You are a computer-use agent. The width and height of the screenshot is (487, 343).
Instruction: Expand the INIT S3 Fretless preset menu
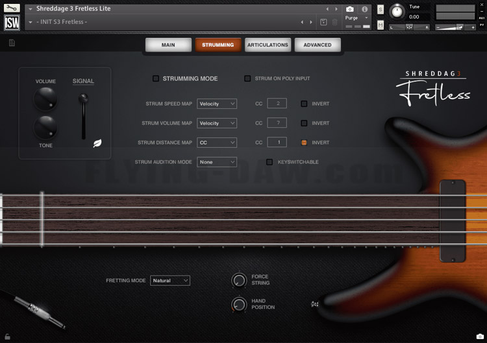click(x=30, y=22)
